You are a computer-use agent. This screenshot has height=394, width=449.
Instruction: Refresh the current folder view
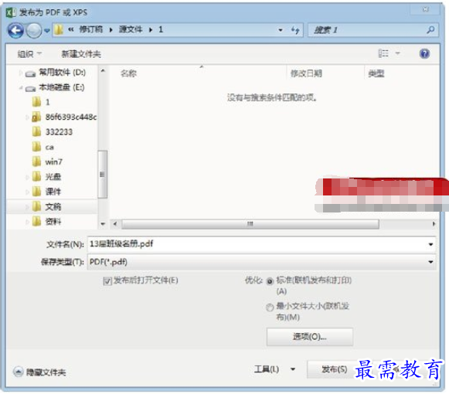(x=295, y=30)
